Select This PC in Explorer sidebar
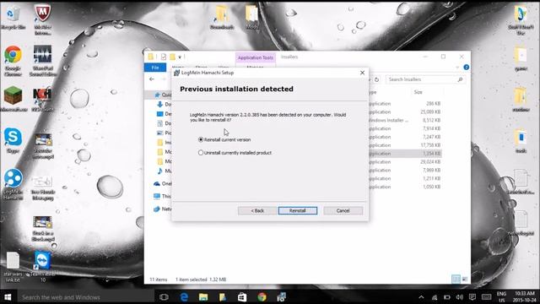This screenshot has height=304, width=540. [x=162, y=196]
